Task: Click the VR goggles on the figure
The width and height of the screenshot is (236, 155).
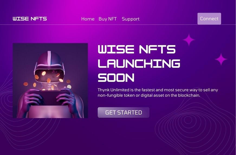Action: (49, 75)
